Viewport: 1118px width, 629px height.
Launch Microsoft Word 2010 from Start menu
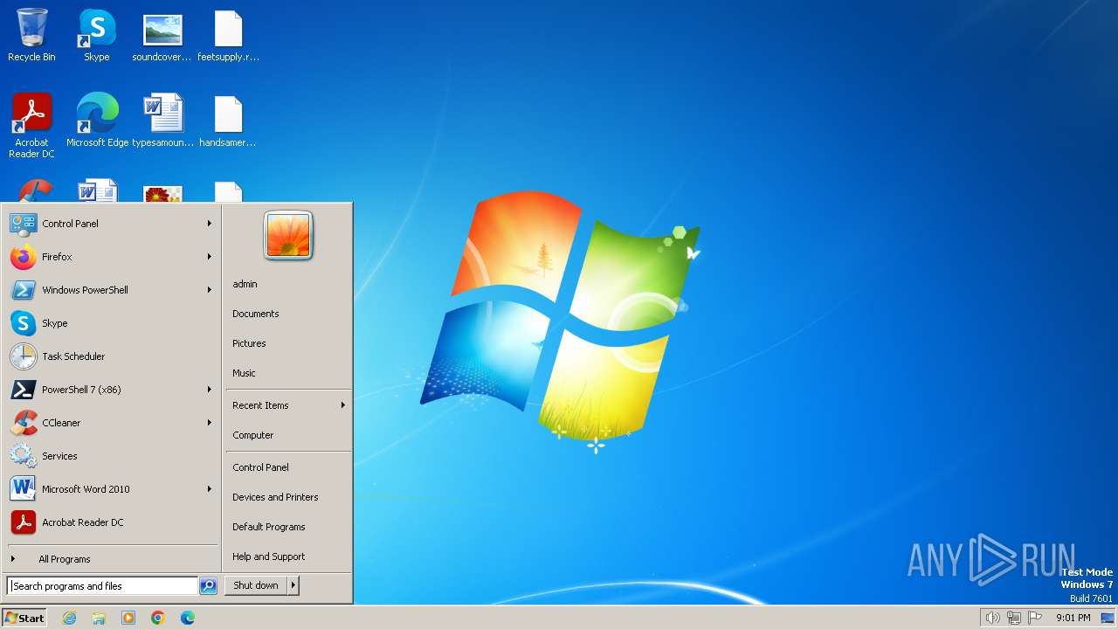[112, 489]
